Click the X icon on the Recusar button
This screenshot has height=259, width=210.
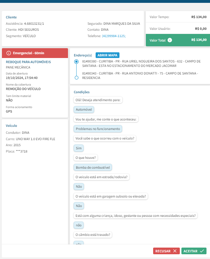coord(175,251)
